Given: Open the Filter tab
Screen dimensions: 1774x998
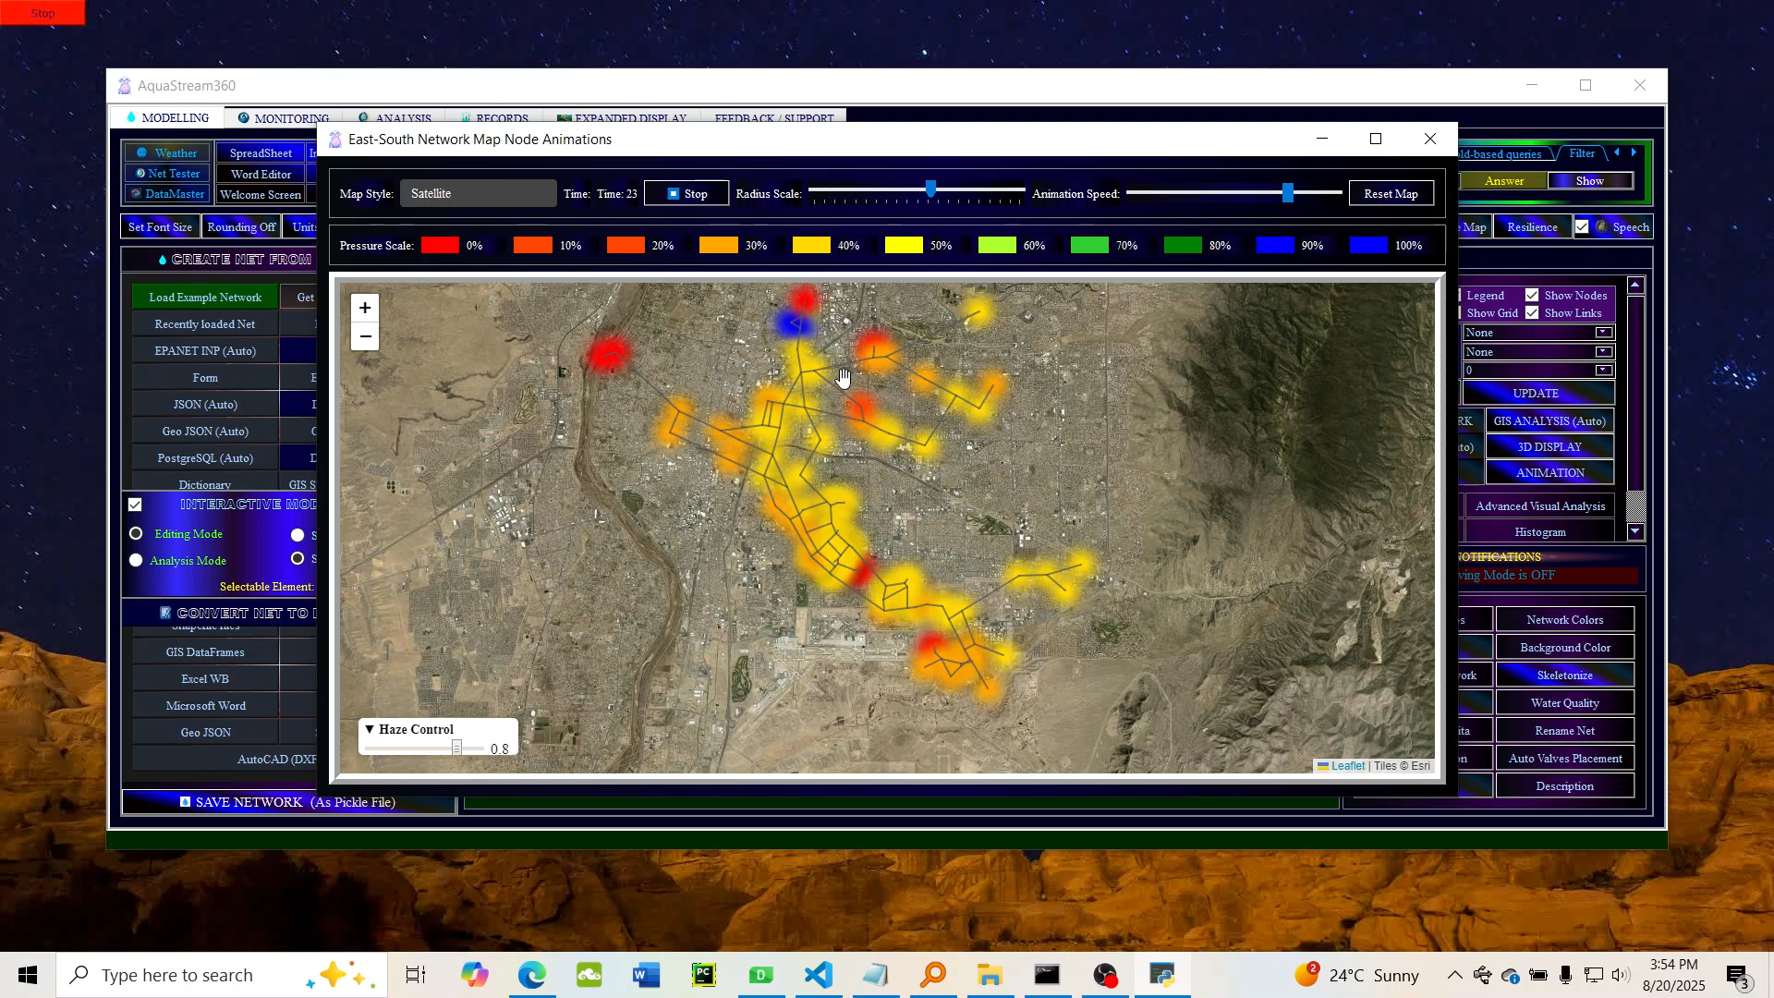Looking at the screenshot, I should coord(1581,153).
